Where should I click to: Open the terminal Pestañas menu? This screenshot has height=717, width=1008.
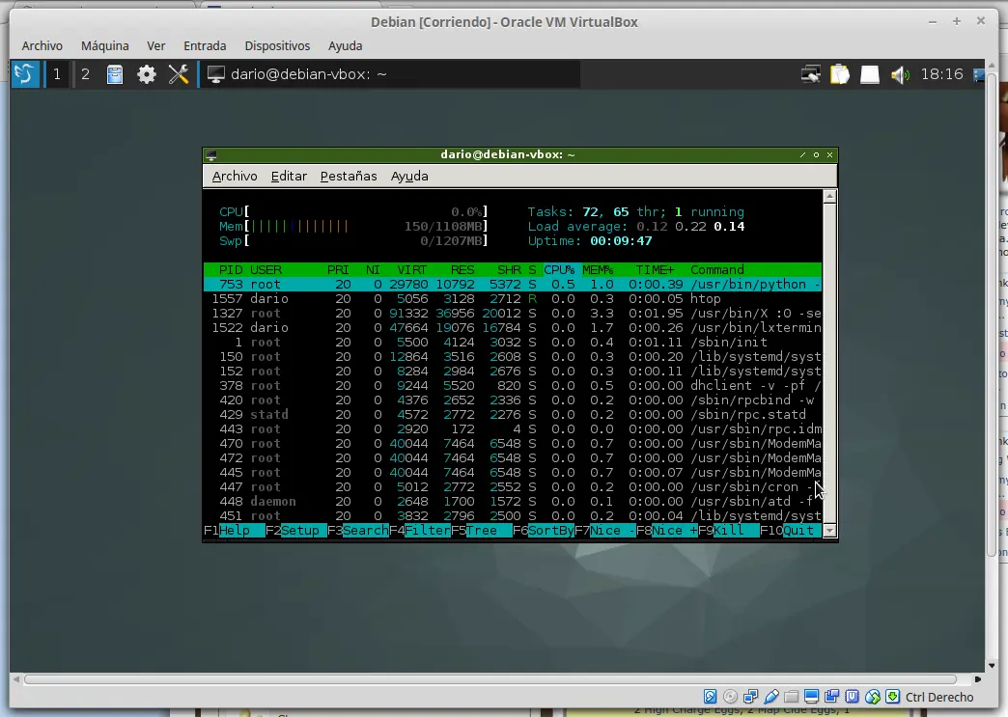tap(349, 176)
